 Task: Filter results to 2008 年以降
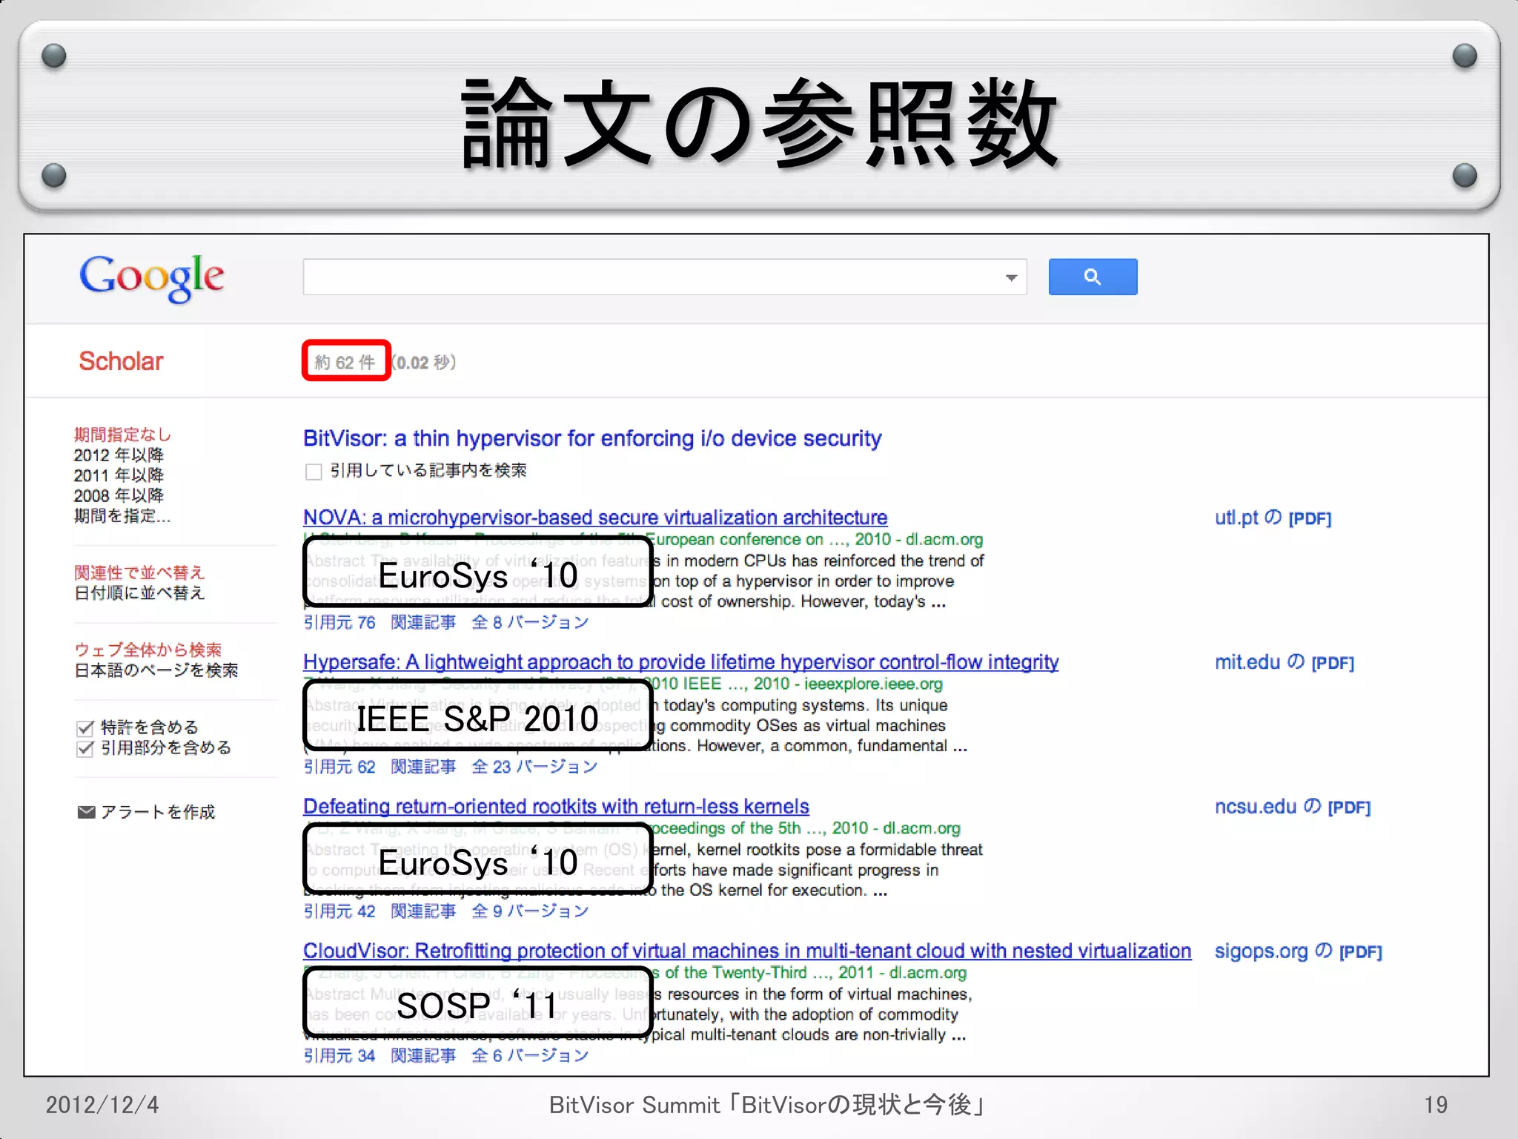pos(119,495)
